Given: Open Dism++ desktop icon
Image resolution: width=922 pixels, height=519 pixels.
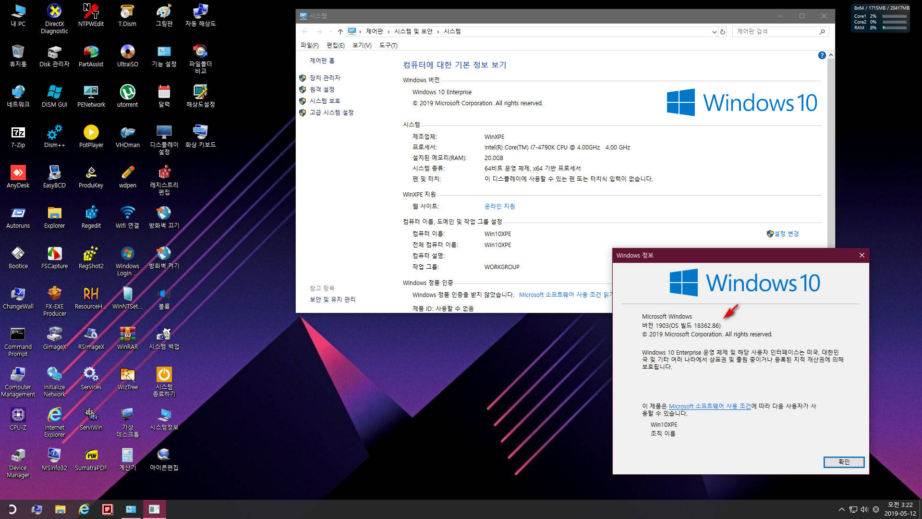Looking at the screenshot, I should click(x=54, y=136).
